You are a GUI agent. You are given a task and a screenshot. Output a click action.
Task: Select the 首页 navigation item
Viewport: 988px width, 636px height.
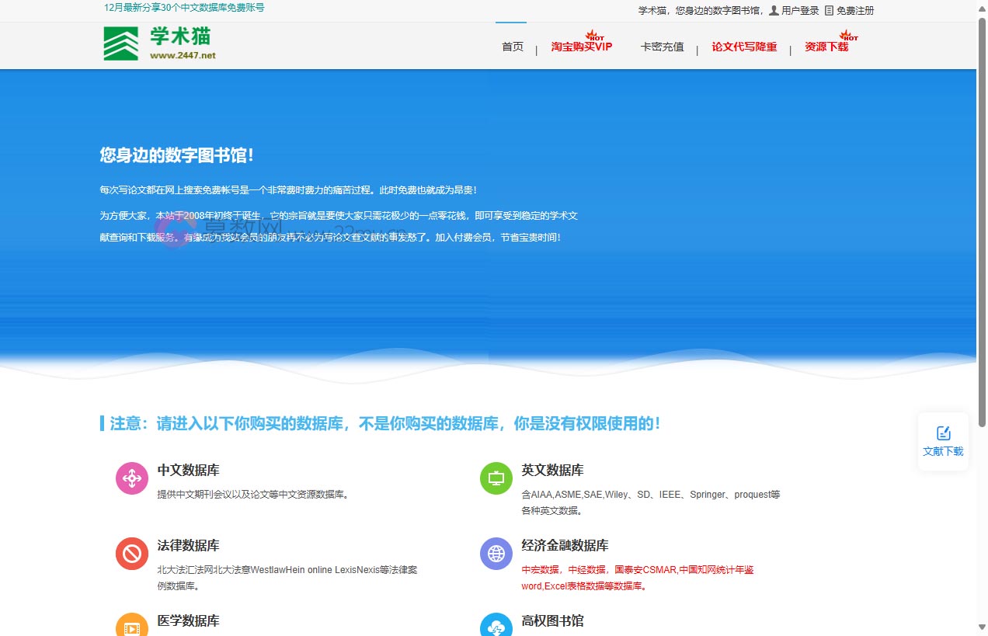[x=512, y=47]
